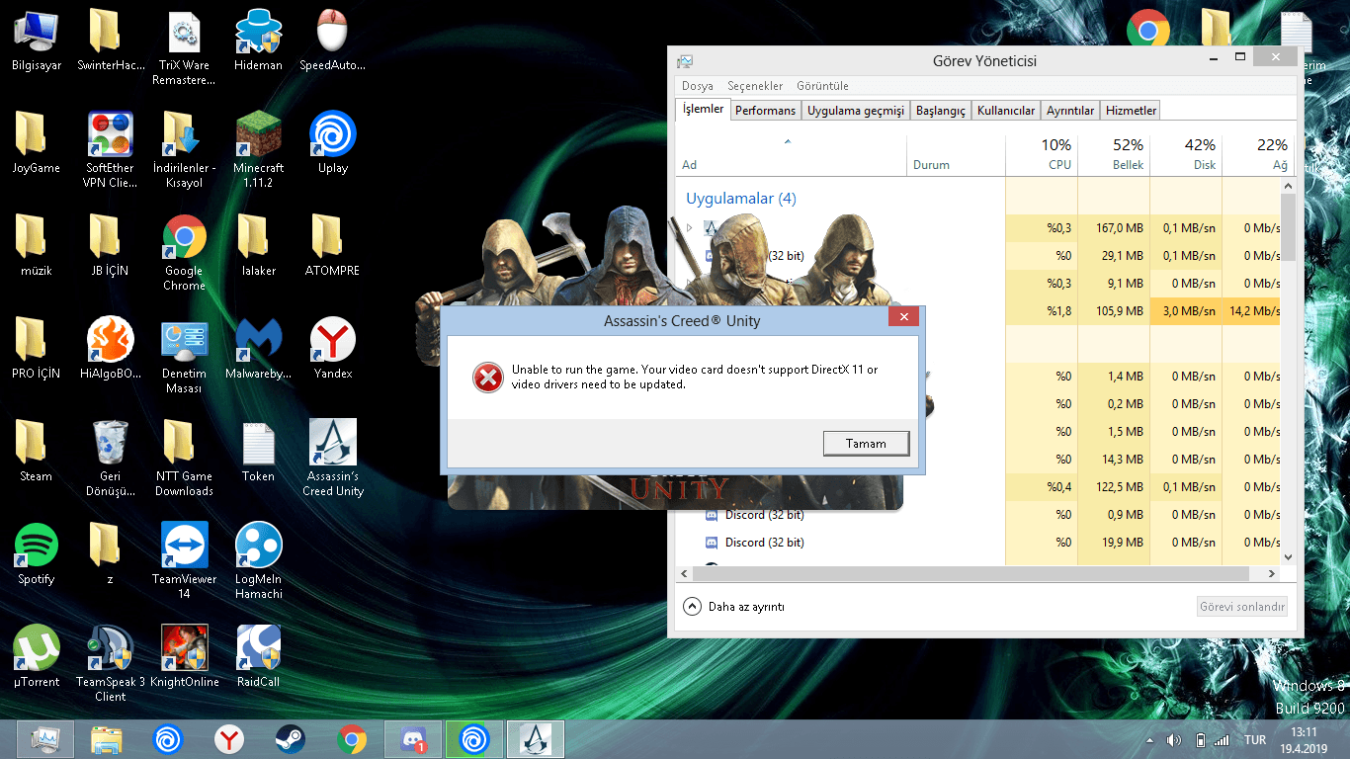Screen dimensions: 1350x759
Task: Click the Steam icon in taskbar
Action: tap(291, 739)
